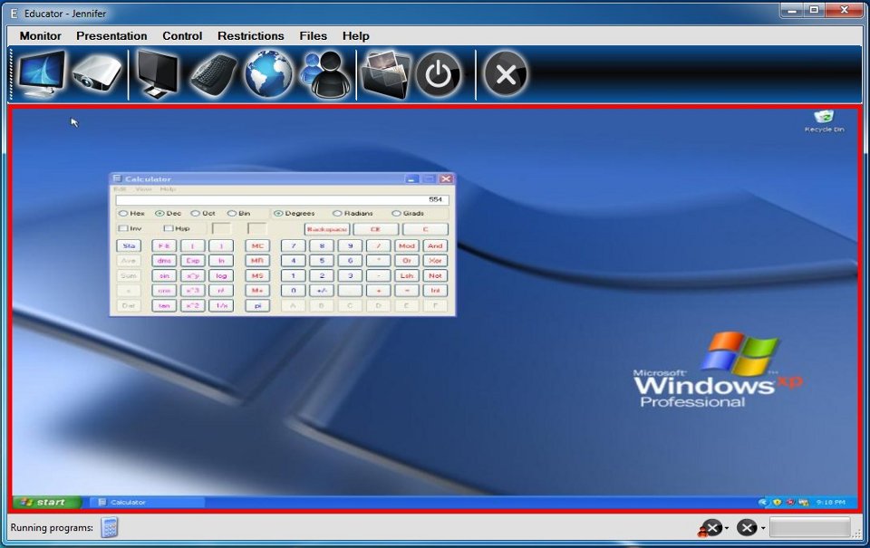Viewport: 870px width, 548px height.
Task: Click the network computers tray icon
Action: click(x=803, y=502)
